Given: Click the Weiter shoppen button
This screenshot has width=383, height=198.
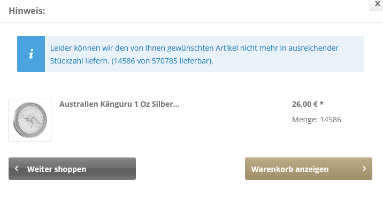Looking at the screenshot, I should pyautogui.click(x=72, y=169).
